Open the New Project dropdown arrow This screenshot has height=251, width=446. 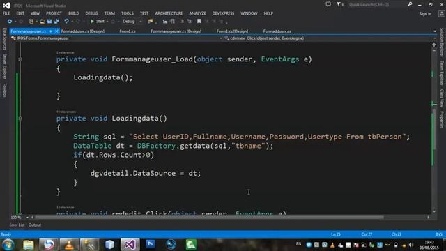click(x=36, y=22)
